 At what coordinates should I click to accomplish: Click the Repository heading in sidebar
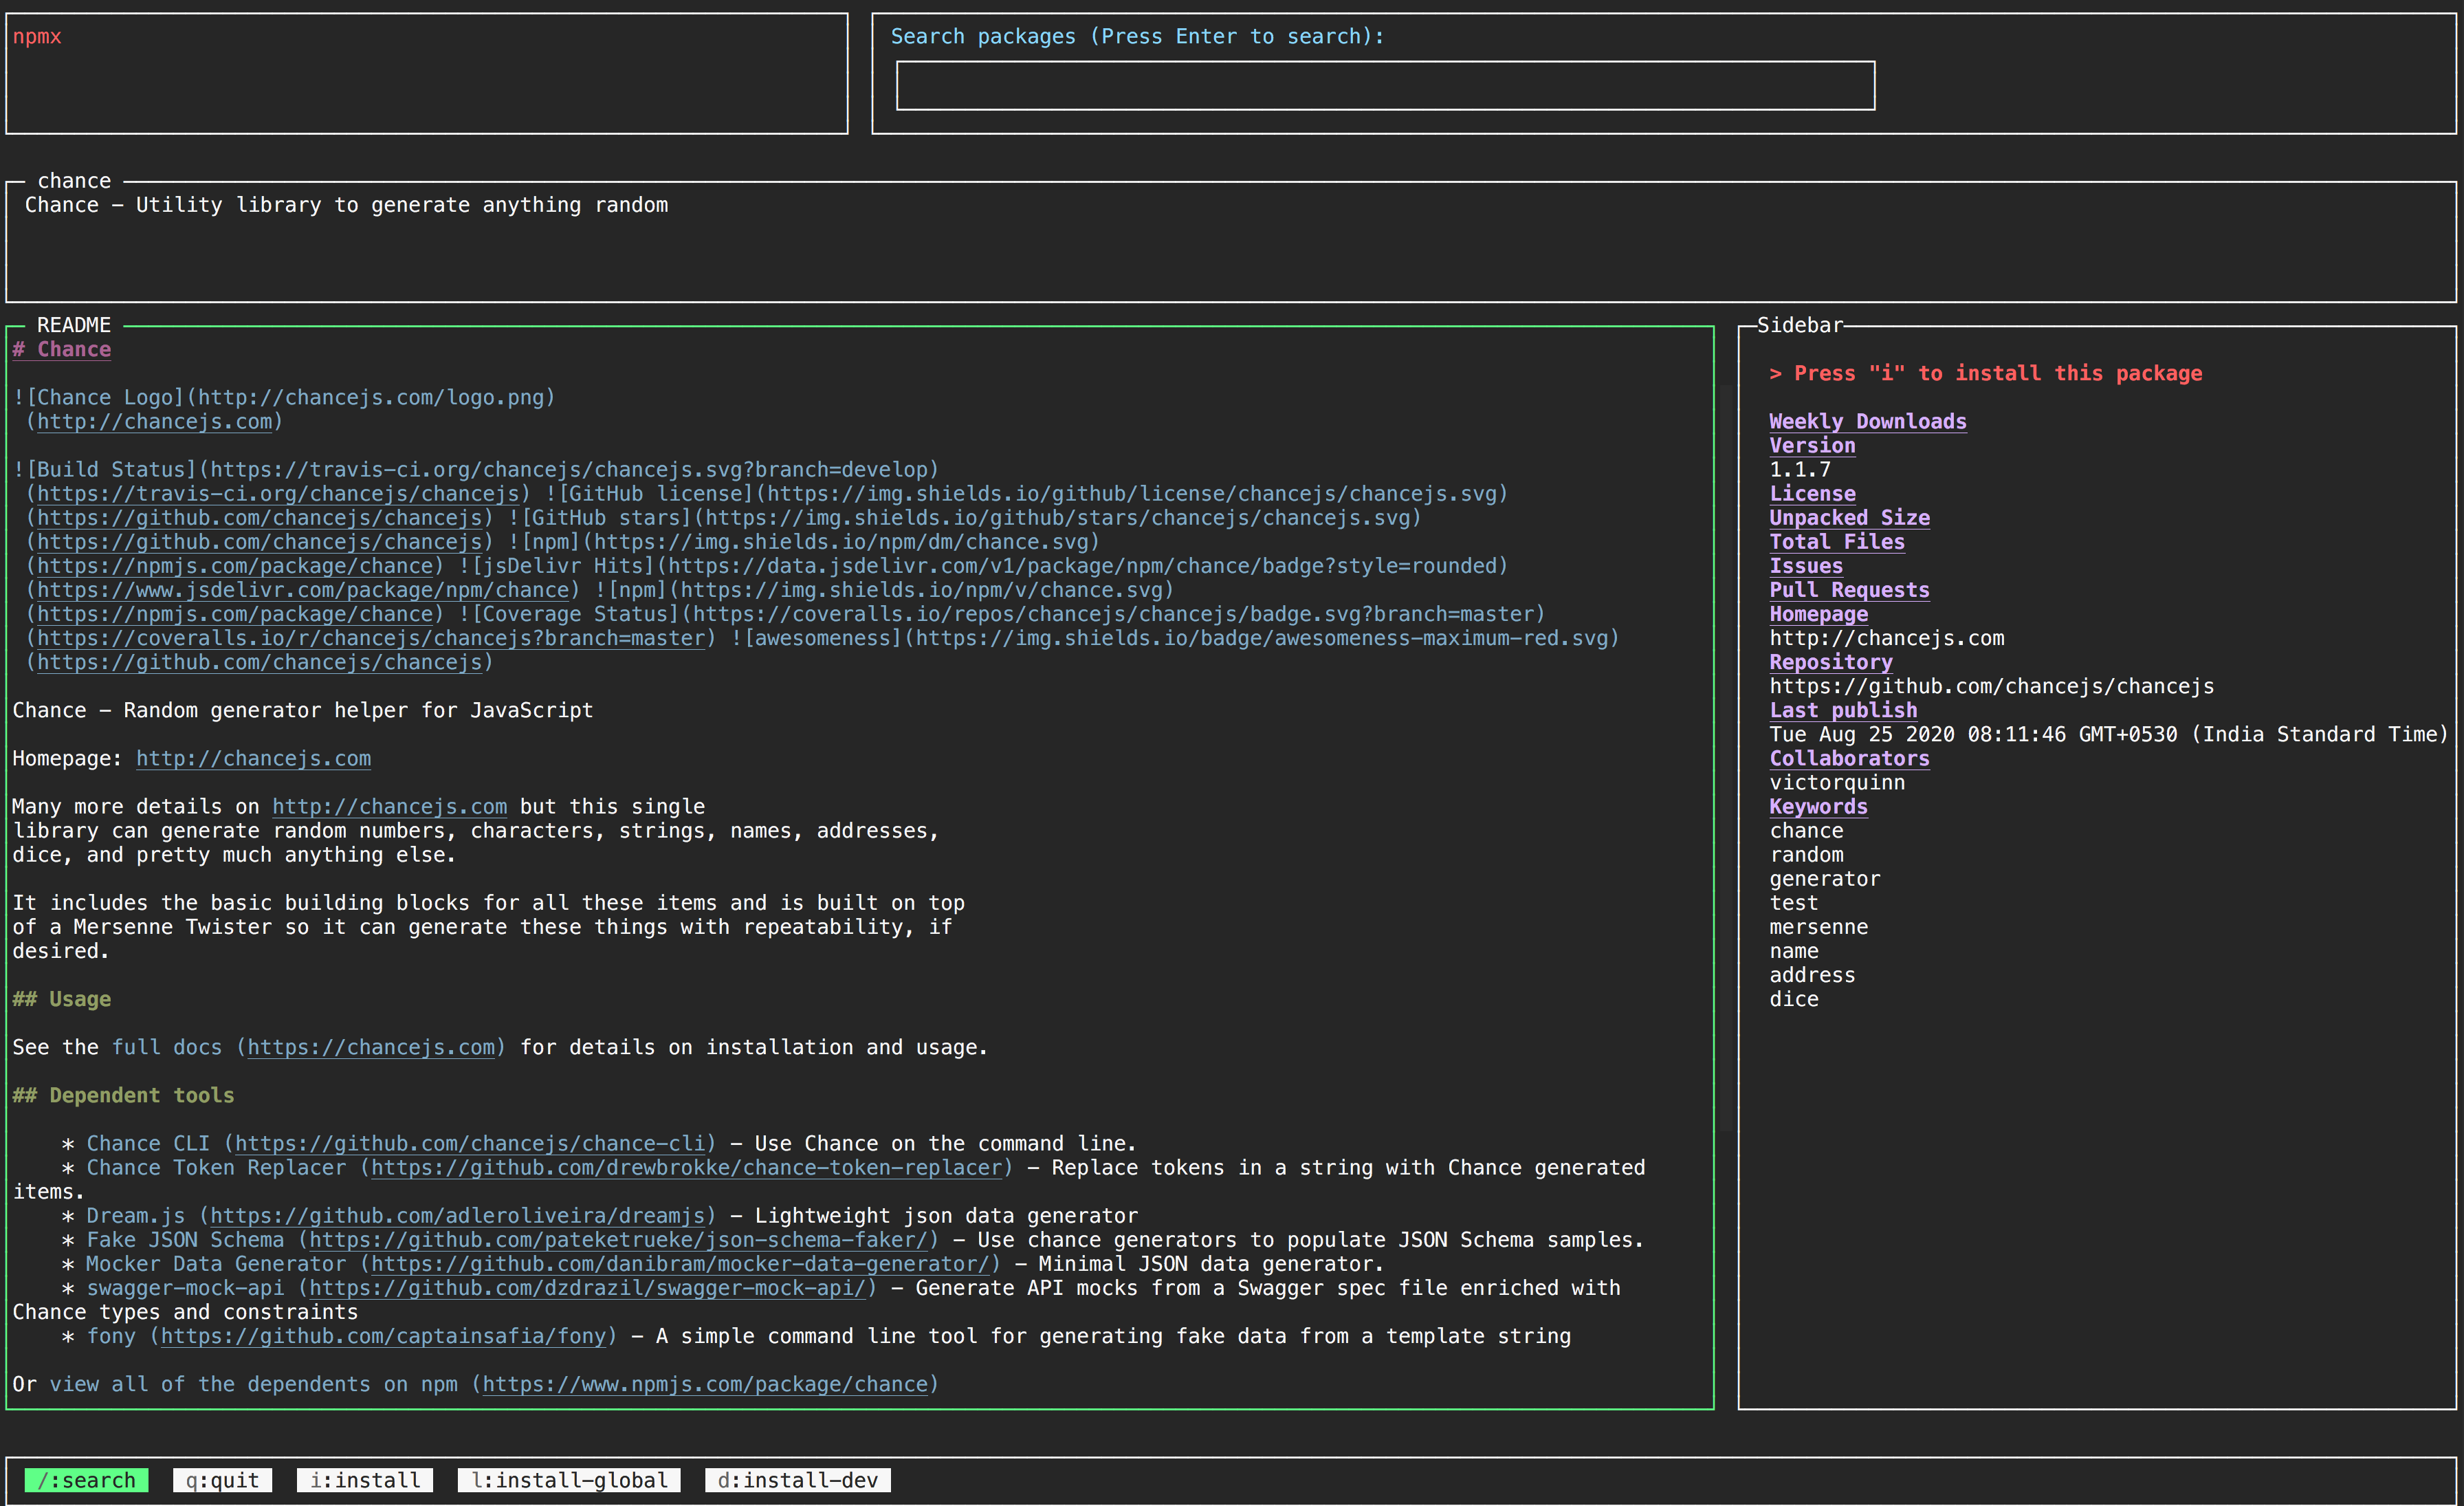pos(1830,662)
